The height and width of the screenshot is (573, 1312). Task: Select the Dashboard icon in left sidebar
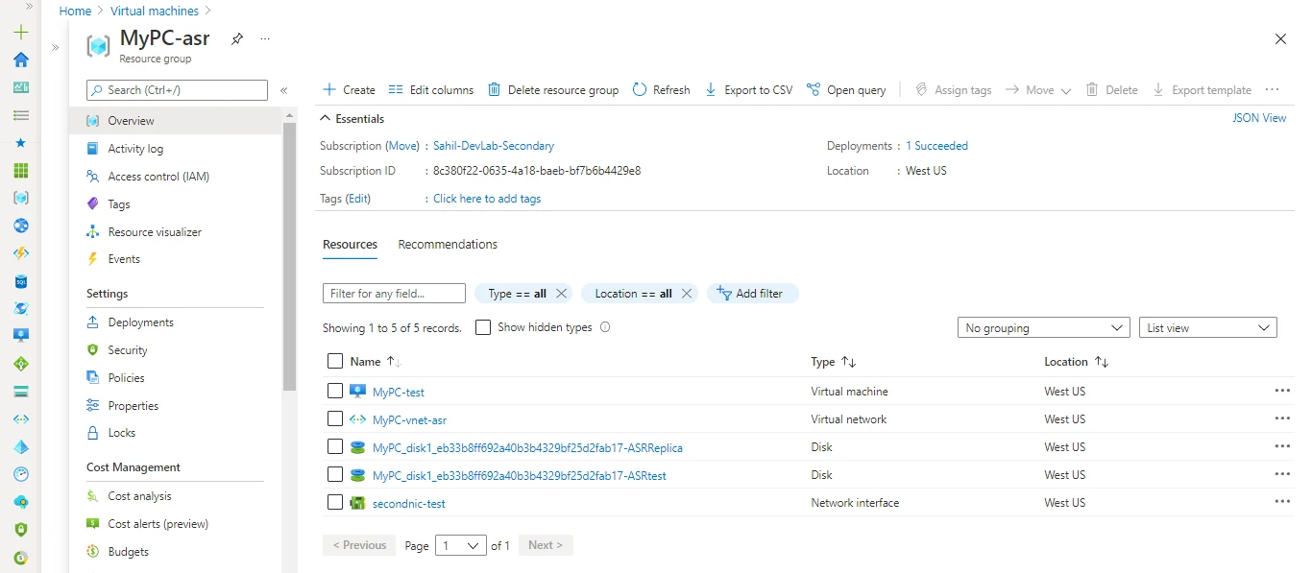tap(20, 87)
